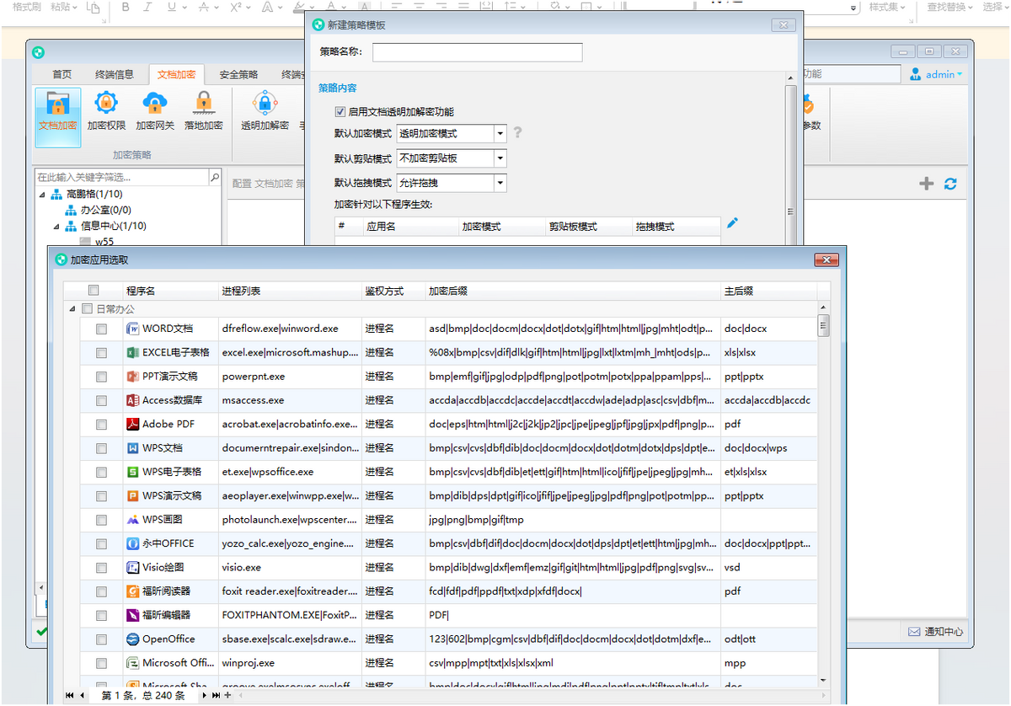Click the 福昕阅读器 application icon
This screenshot has height=706, width=1011.
coord(132,591)
